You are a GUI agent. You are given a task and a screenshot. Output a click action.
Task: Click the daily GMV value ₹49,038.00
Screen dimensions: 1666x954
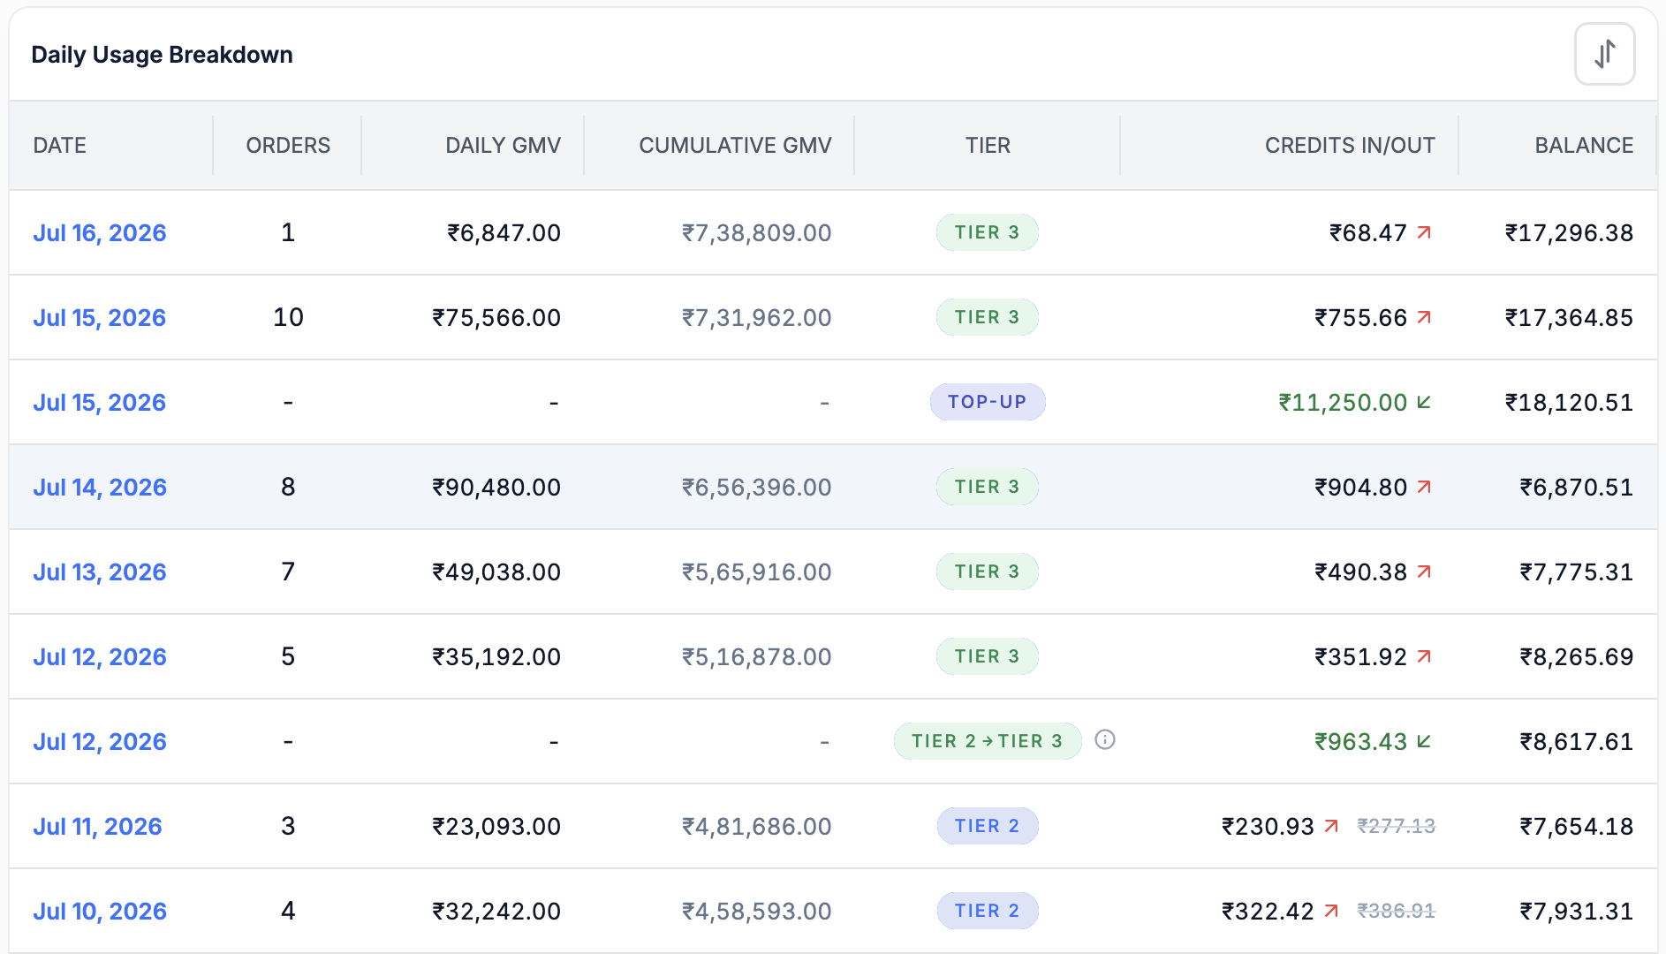(496, 572)
